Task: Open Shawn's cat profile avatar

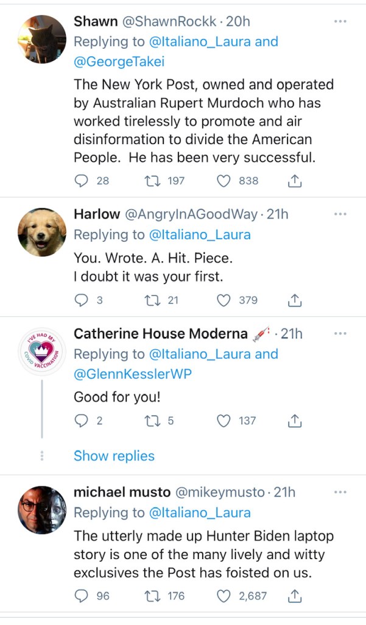Action: (x=41, y=39)
